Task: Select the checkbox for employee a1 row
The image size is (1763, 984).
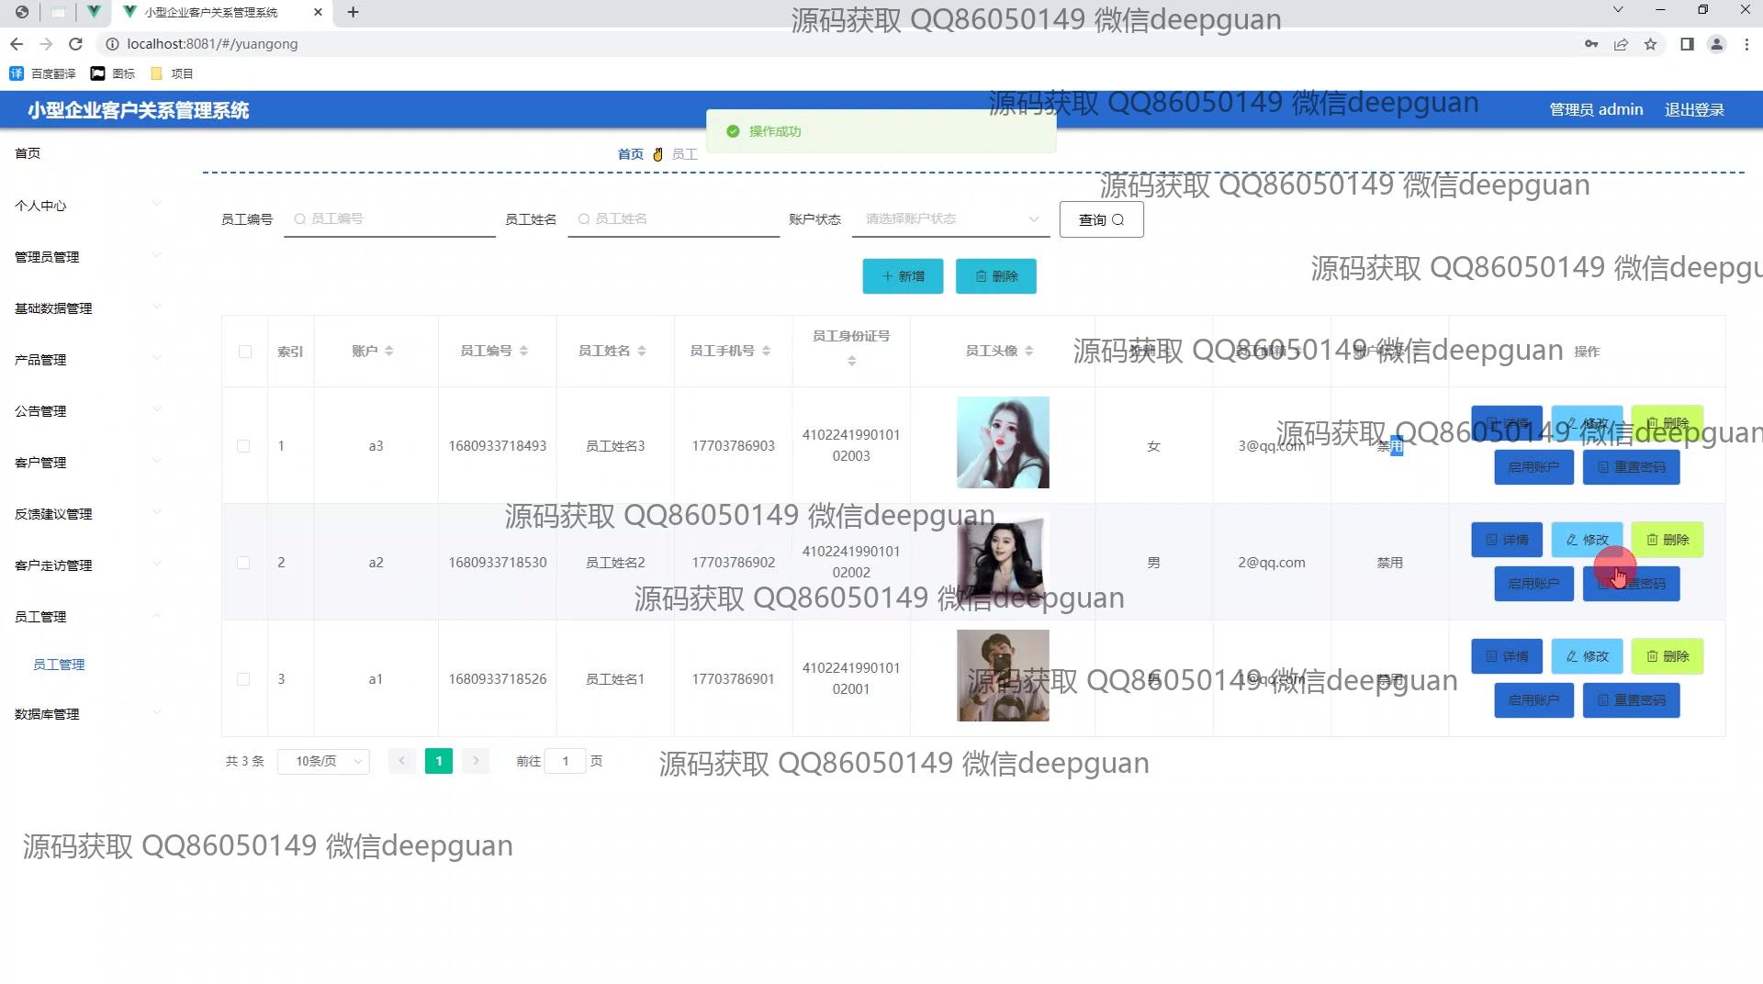Action: point(243,679)
